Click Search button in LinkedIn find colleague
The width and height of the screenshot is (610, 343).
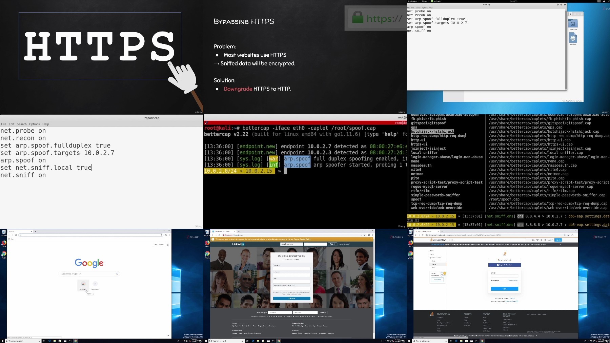click(x=323, y=312)
